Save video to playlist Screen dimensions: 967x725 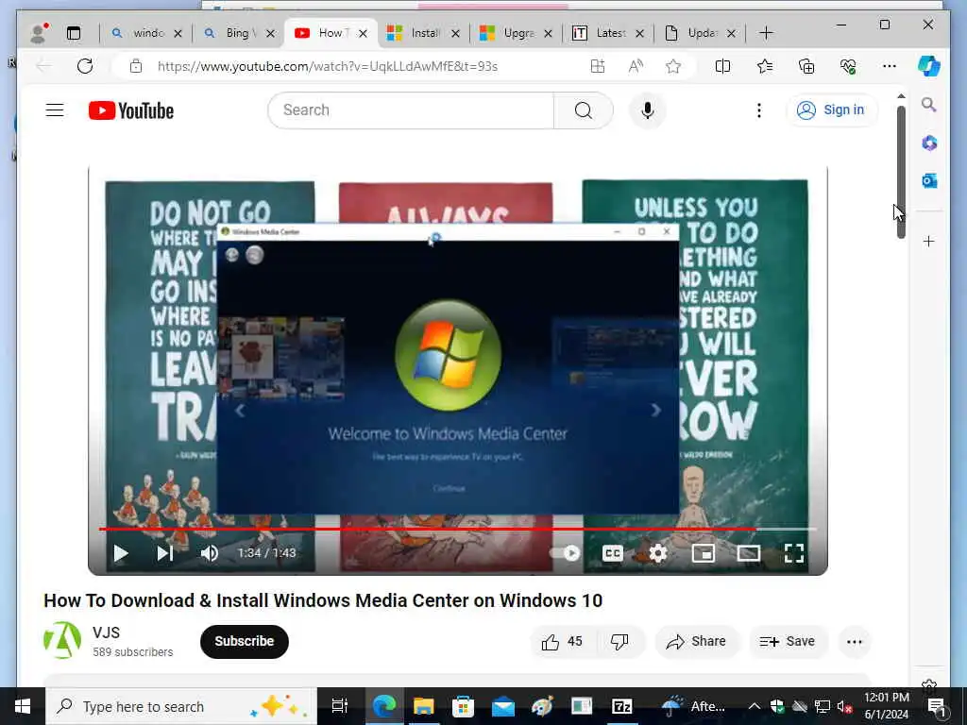coord(788,642)
